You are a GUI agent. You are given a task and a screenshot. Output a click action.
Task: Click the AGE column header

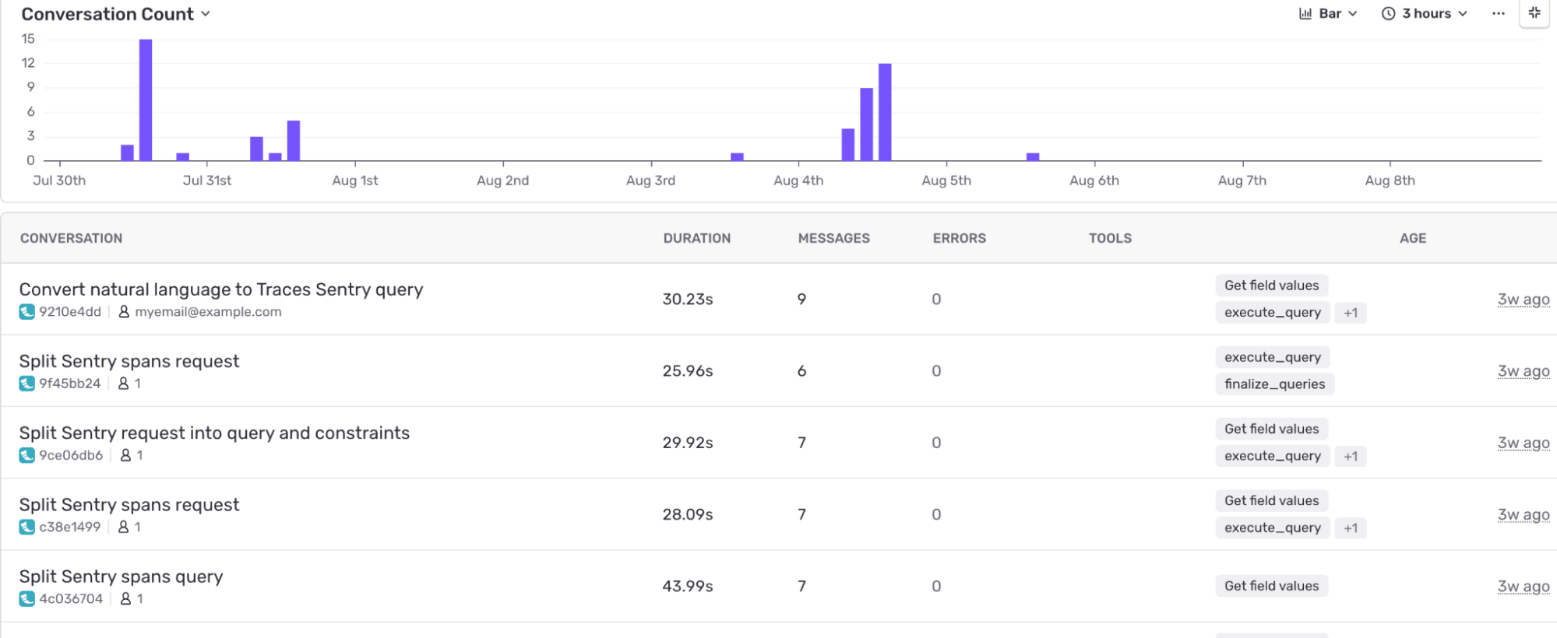1413,238
